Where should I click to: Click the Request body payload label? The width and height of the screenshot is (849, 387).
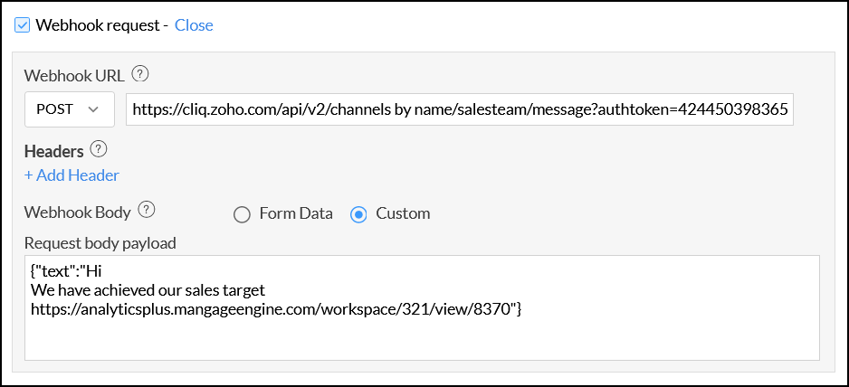point(100,242)
